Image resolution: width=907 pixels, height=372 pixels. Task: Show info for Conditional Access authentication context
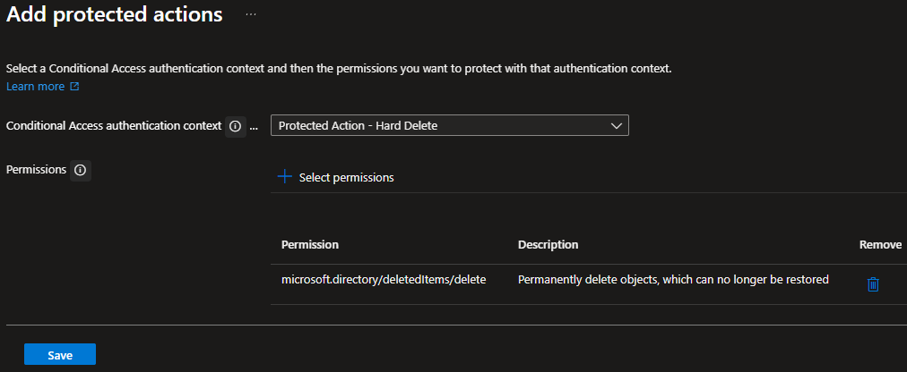[x=235, y=126]
